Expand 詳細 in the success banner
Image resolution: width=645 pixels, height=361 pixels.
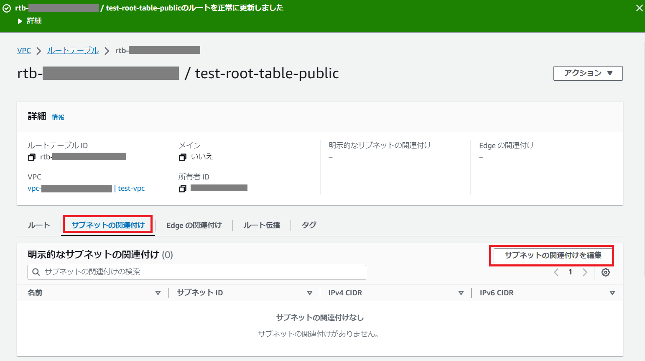click(30, 21)
